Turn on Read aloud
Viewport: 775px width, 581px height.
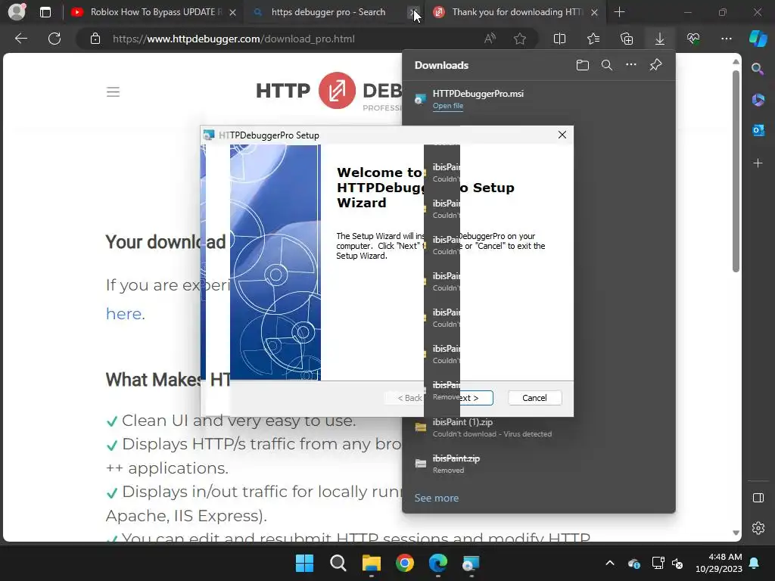pyautogui.click(x=490, y=39)
